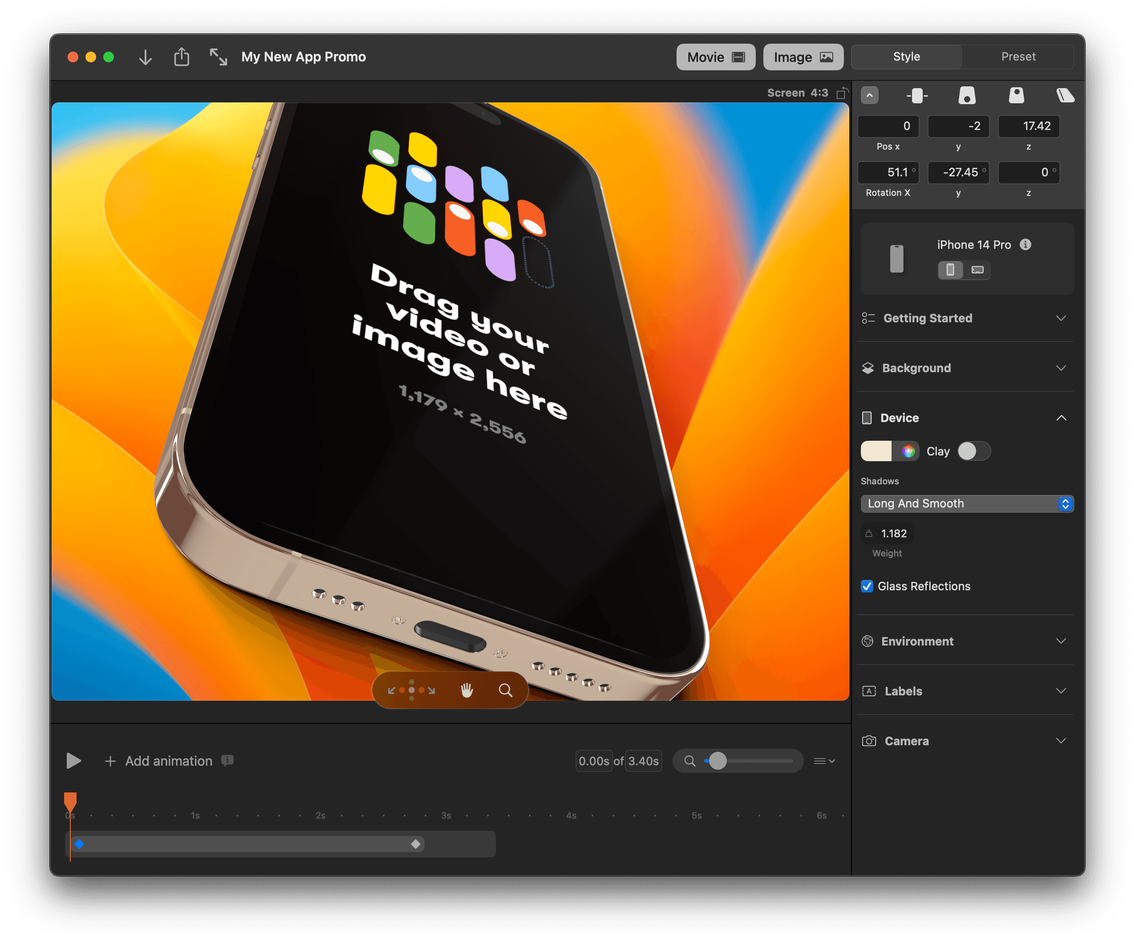Click the download/export arrow icon
Screen dimensions: 1135x942
(147, 57)
